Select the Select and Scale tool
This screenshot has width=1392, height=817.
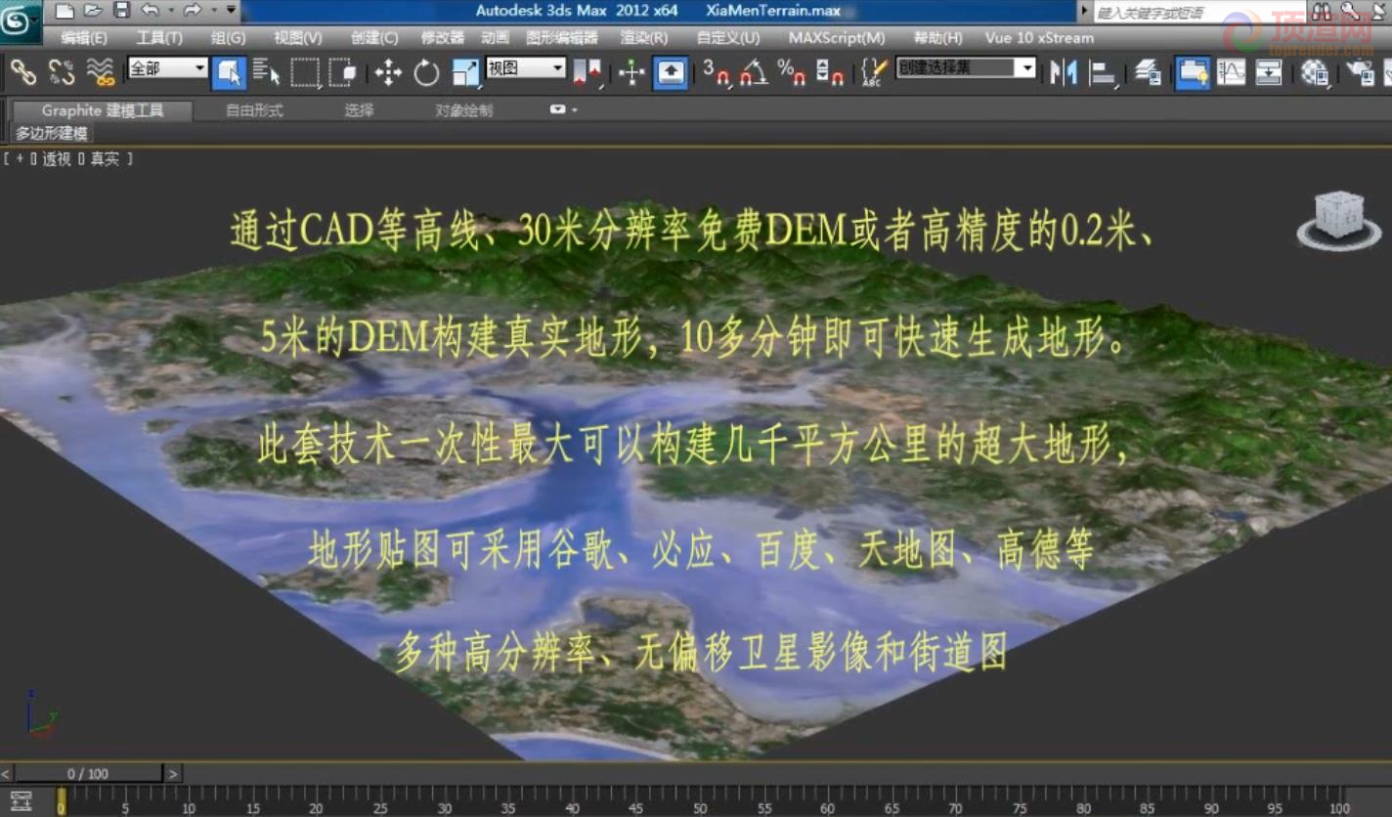point(464,72)
